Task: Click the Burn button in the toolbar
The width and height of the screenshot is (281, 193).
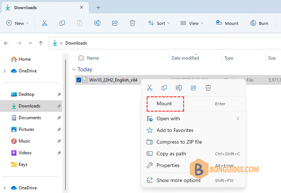Action: 259,23
